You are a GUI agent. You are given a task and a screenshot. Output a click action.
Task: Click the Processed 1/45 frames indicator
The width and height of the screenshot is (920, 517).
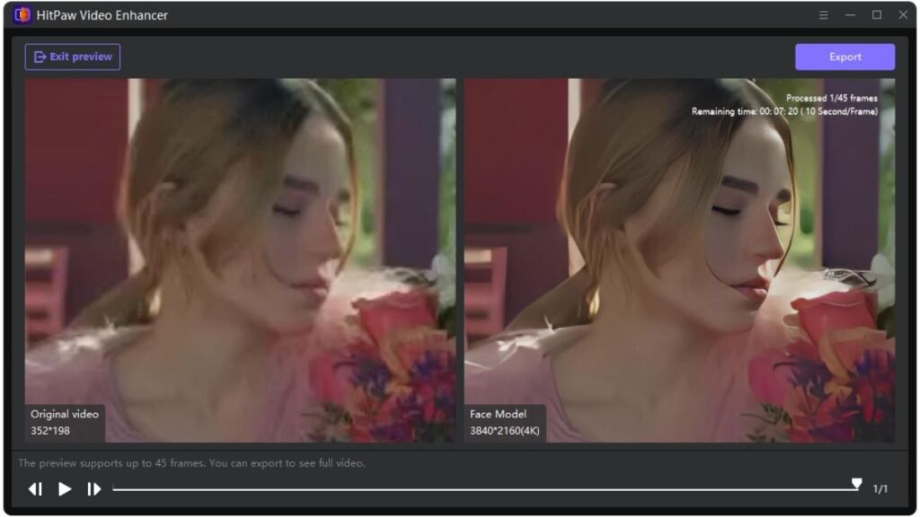pyautogui.click(x=831, y=98)
